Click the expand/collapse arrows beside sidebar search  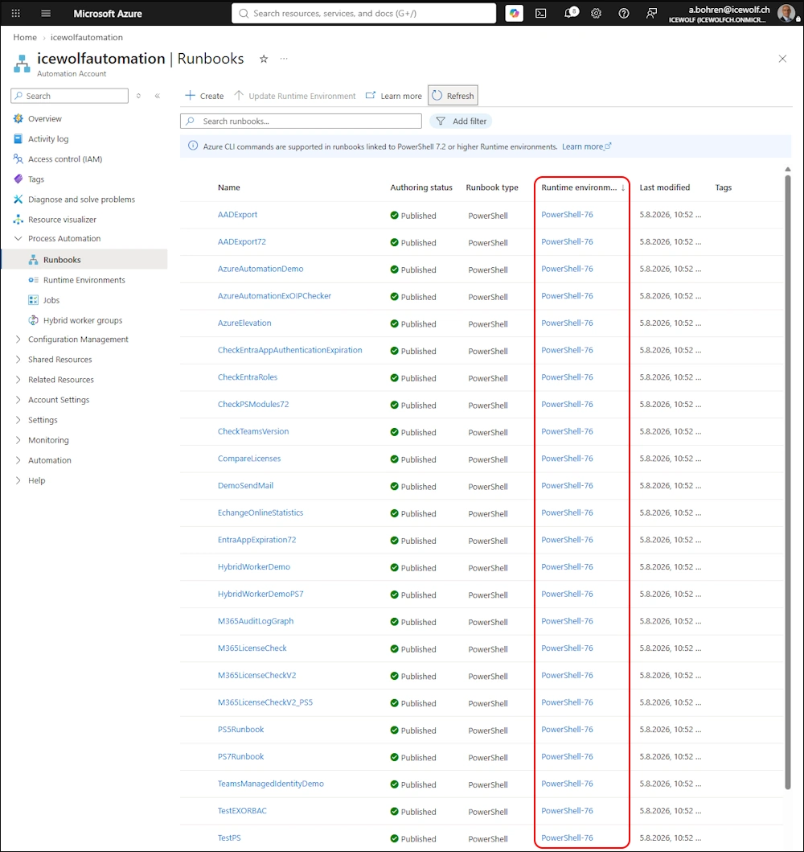[138, 96]
